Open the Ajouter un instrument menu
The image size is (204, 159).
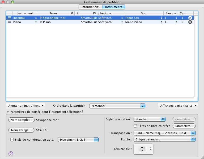tap(25, 106)
